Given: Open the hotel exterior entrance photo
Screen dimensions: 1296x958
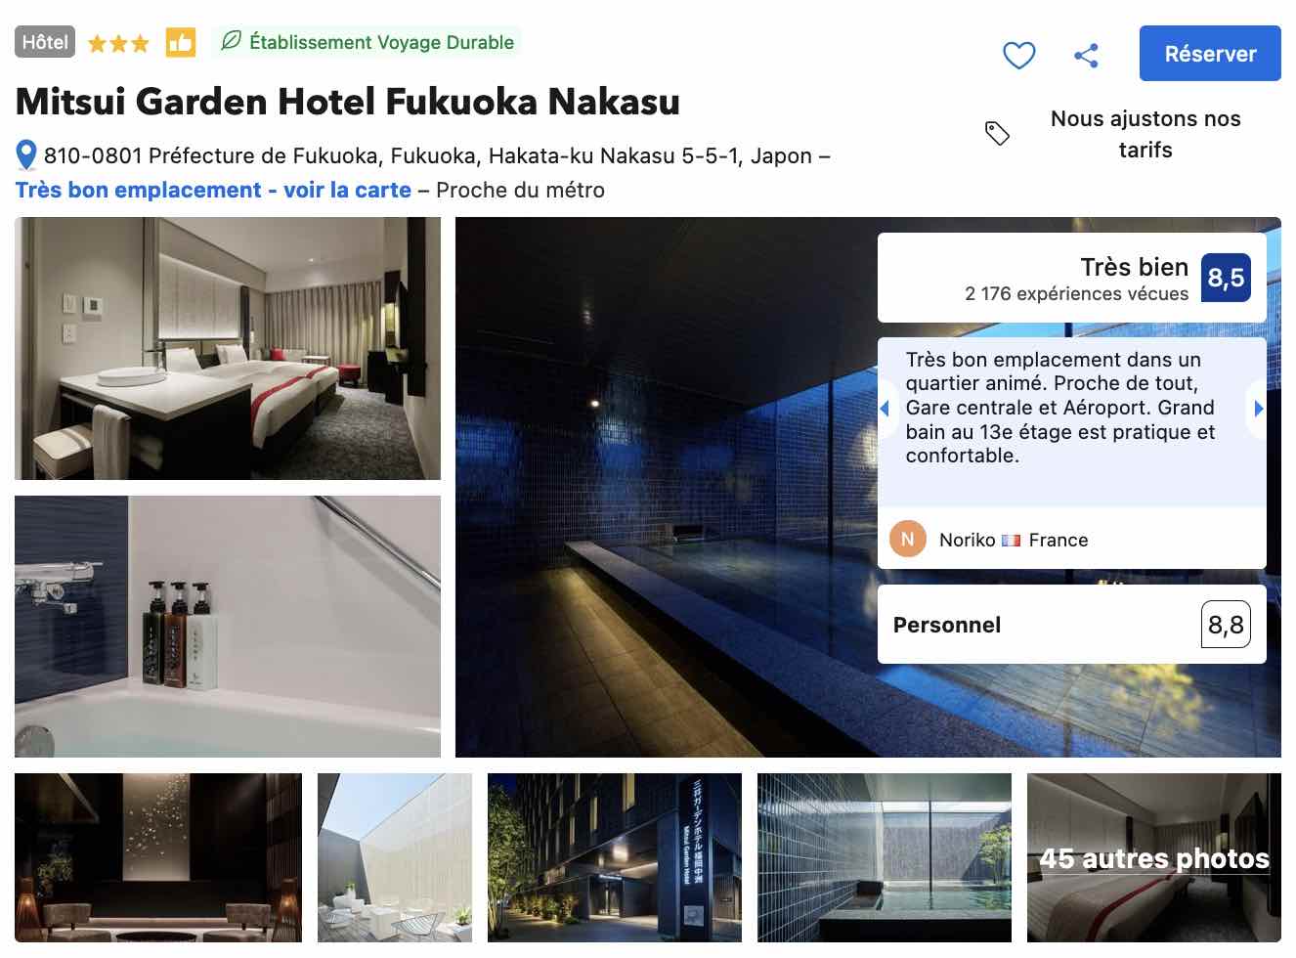Looking at the screenshot, I should pyautogui.click(x=615, y=858).
